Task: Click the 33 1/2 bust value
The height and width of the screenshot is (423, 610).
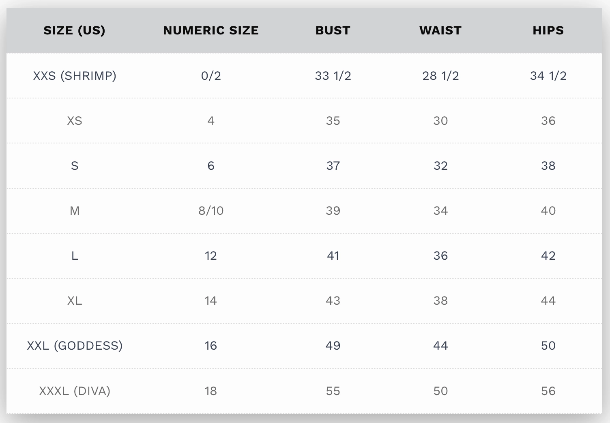Action: point(333,76)
